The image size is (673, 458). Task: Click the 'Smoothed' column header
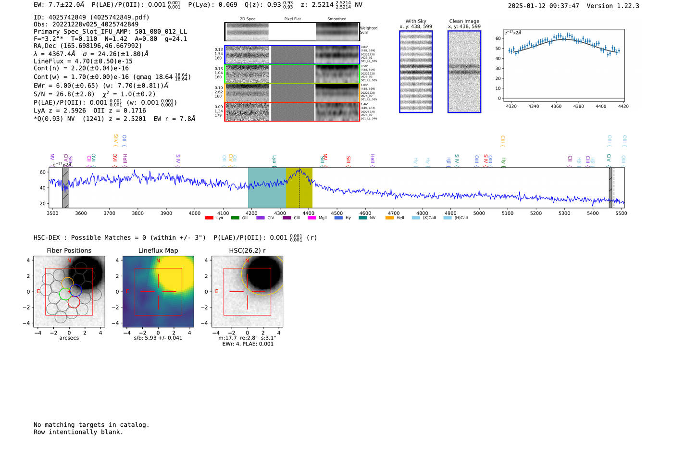pos(336,19)
